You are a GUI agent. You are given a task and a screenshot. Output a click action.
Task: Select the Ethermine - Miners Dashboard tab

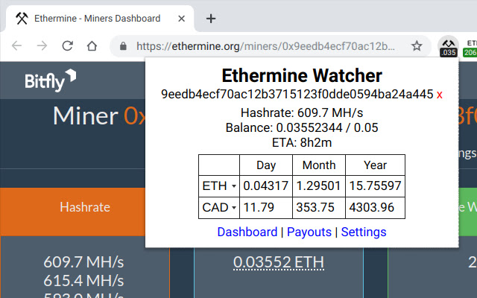[99, 19]
